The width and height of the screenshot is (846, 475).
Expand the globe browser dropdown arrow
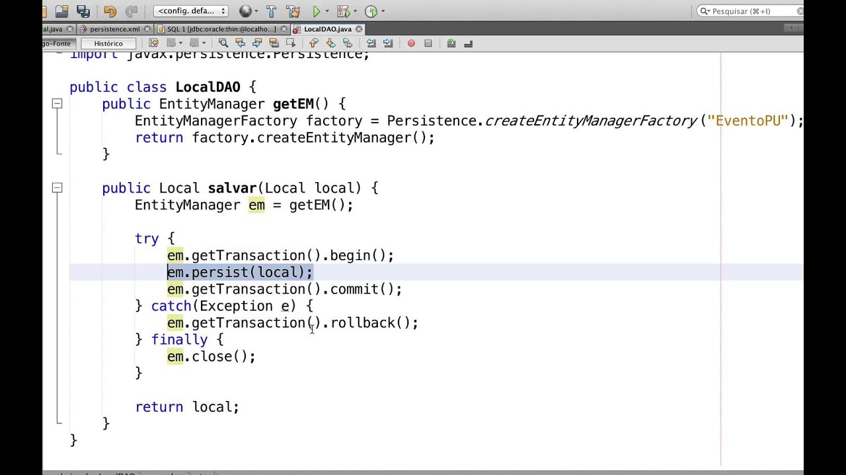pos(256,11)
